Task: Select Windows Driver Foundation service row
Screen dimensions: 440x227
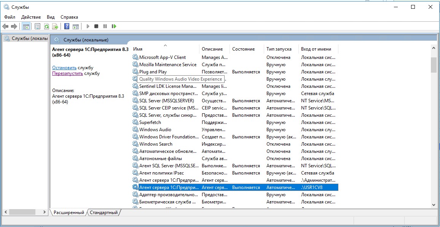Action: coord(235,137)
